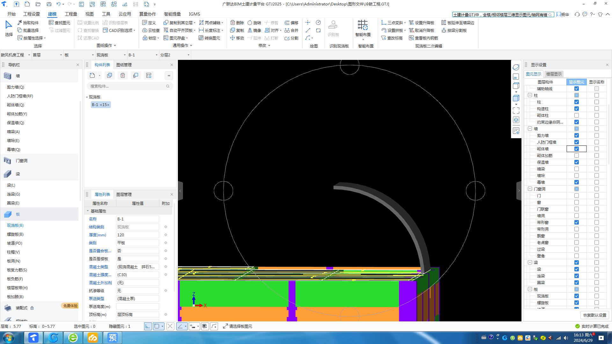Click the 删除 delete tool
Screen dimensions: 612x344
point(237,23)
